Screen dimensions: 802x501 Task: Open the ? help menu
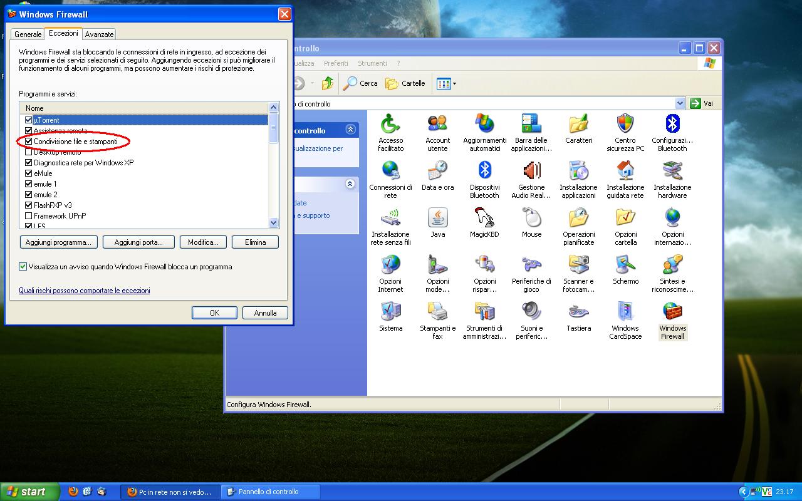click(398, 63)
